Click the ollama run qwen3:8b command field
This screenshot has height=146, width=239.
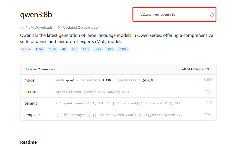point(172,15)
